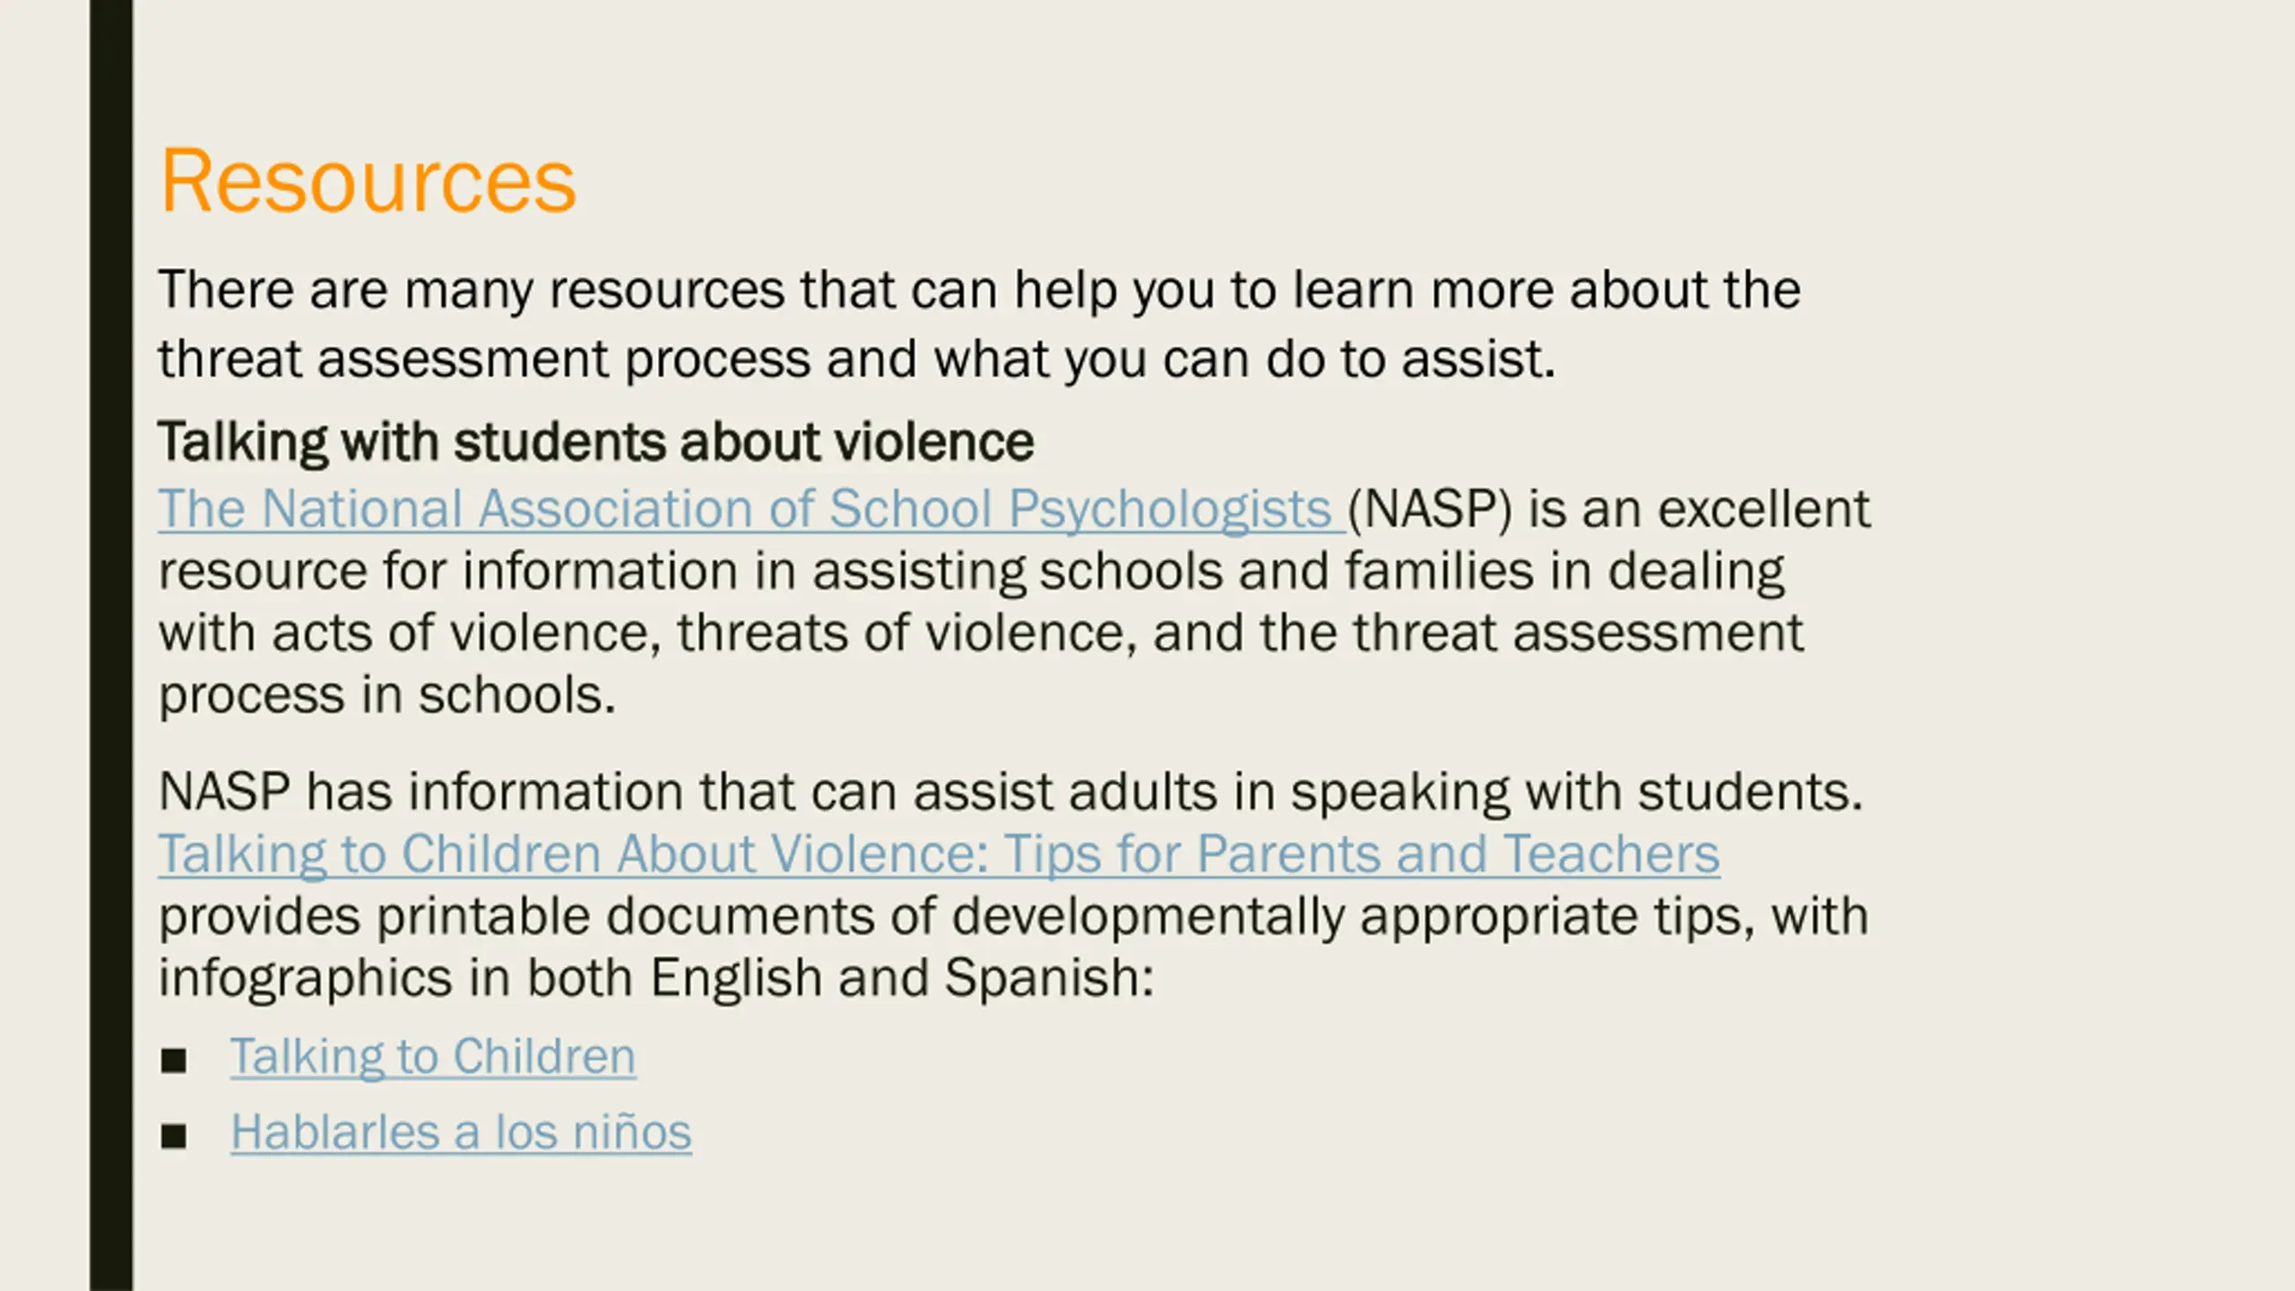Image resolution: width=2295 pixels, height=1291 pixels.
Task: Click the line 'provides printable documents of developmentally appropriate tips'
Action: pyautogui.click(x=1013, y=916)
